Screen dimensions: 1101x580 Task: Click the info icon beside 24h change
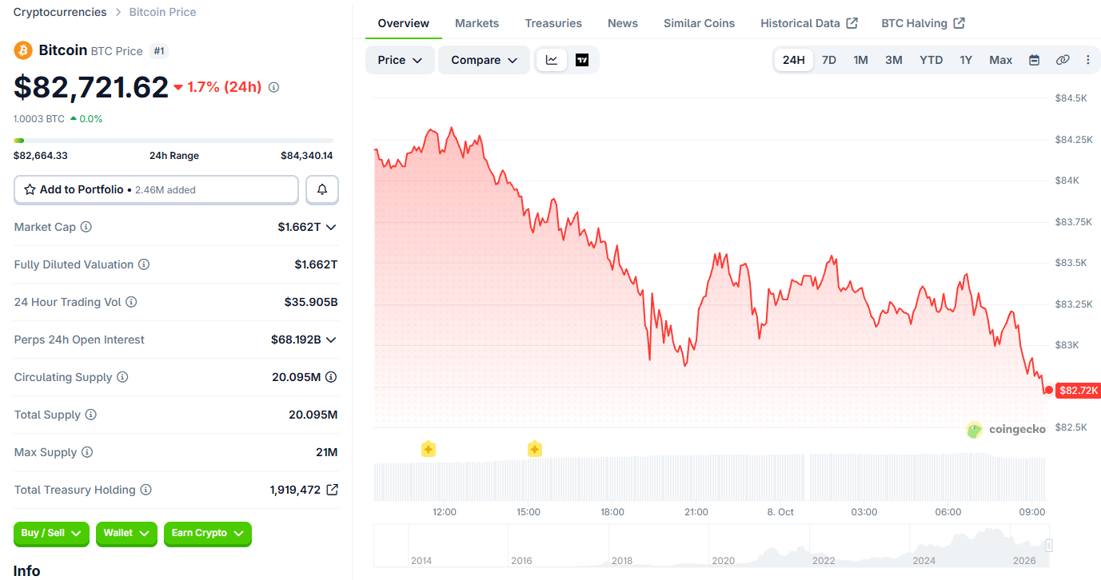point(273,87)
